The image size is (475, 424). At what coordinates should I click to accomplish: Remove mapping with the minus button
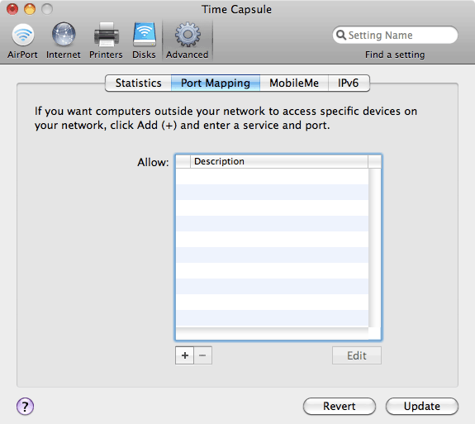pos(202,355)
